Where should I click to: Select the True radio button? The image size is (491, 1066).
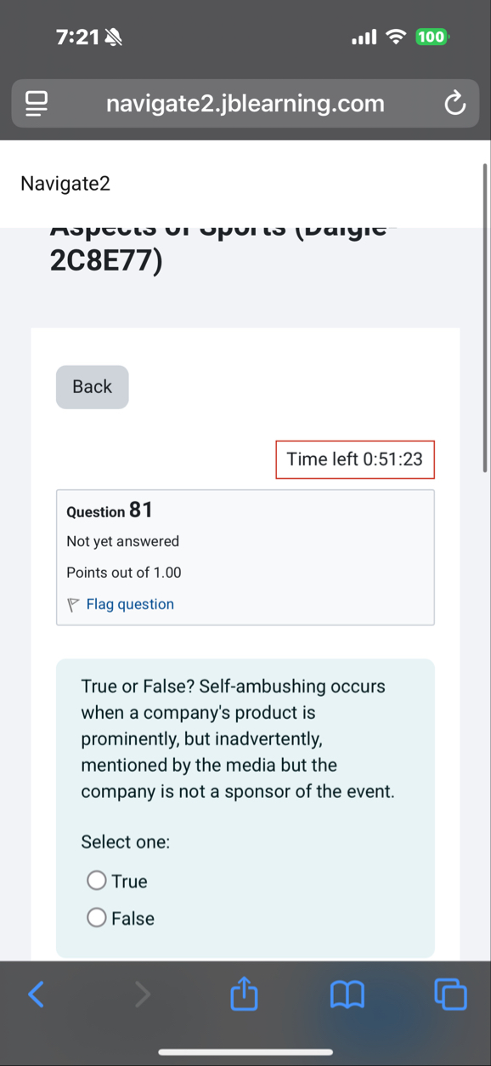pyautogui.click(x=96, y=880)
